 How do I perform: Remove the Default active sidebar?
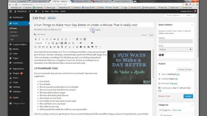tap(191, 49)
